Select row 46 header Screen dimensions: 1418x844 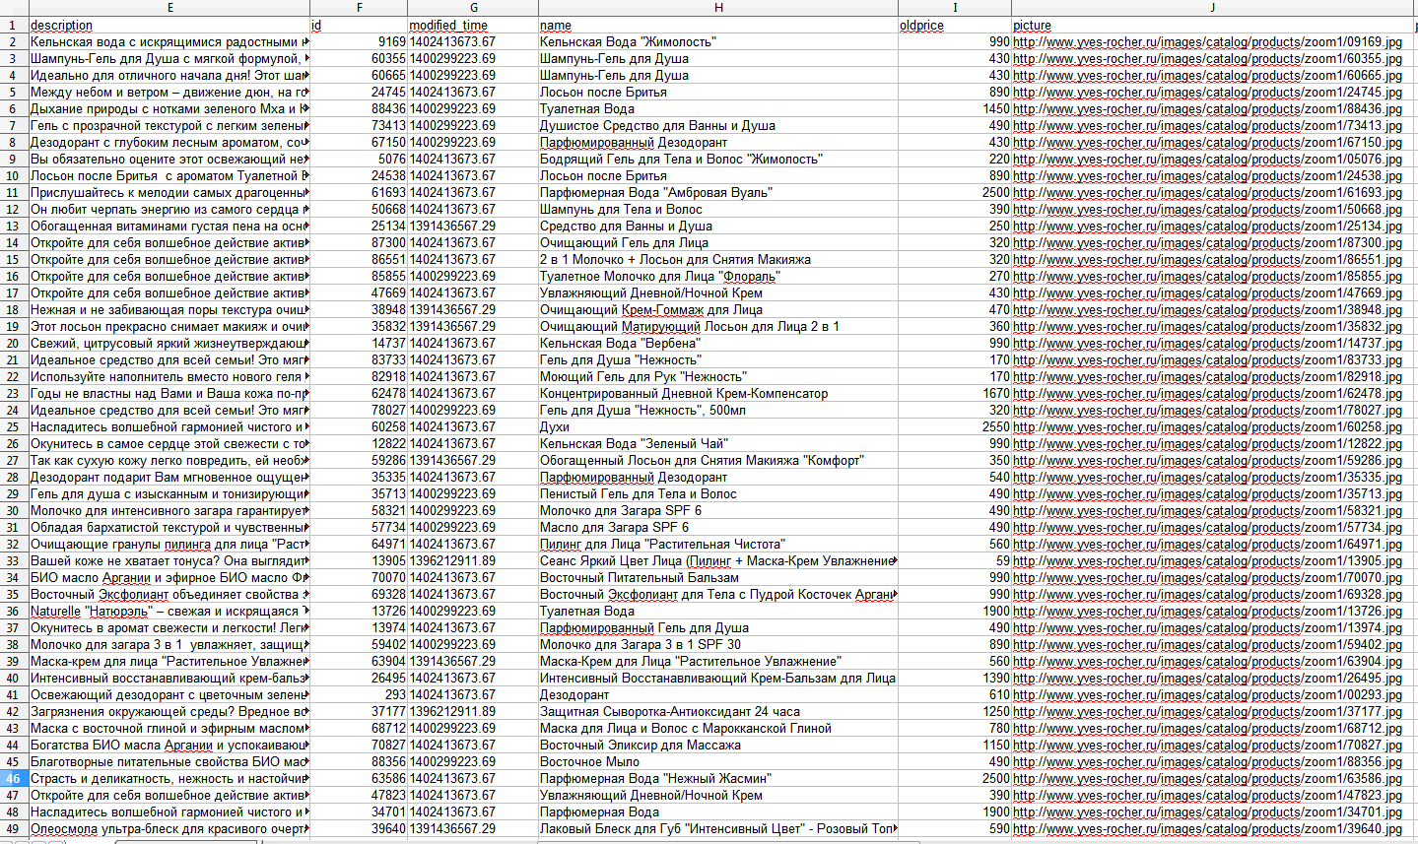14,778
